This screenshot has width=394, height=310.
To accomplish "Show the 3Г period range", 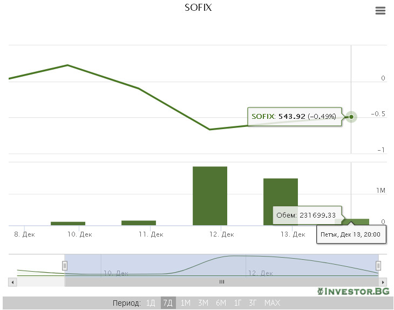I will 253,303.
